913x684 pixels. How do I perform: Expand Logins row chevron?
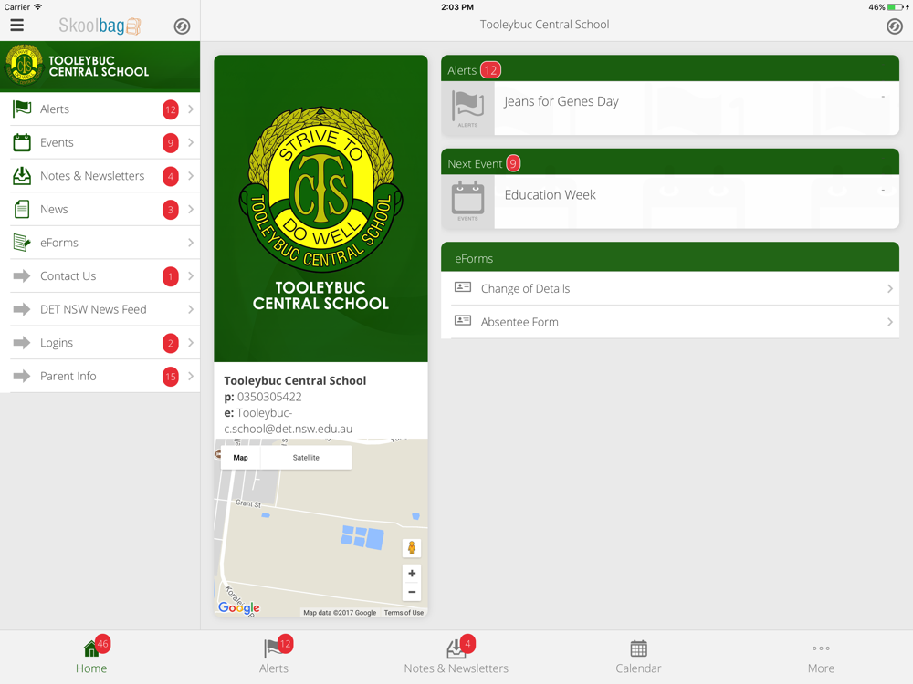tap(191, 343)
